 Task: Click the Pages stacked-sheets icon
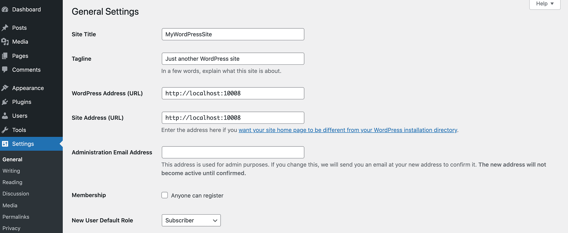(x=5, y=56)
